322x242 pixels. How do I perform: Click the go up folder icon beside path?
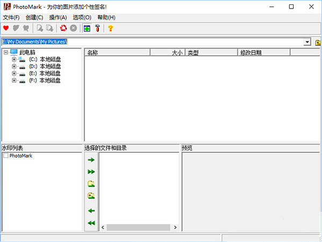point(318,43)
